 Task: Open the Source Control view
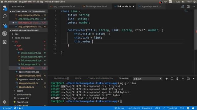pyautogui.click(x=5, y=25)
